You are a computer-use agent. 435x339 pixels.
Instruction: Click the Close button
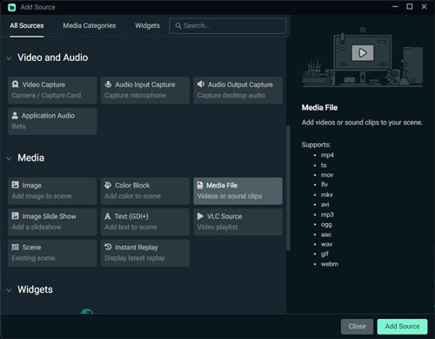357,326
